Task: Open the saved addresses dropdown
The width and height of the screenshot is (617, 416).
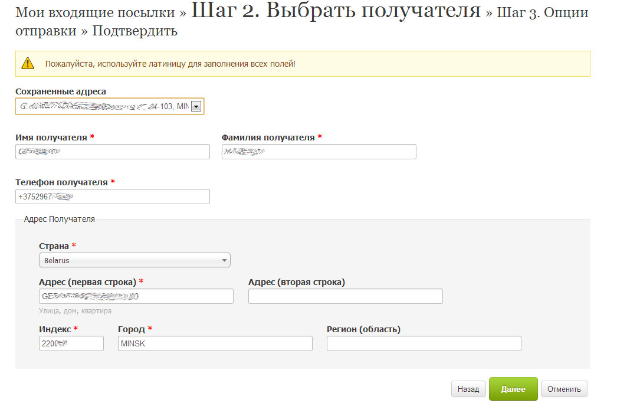Action: tap(196, 106)
